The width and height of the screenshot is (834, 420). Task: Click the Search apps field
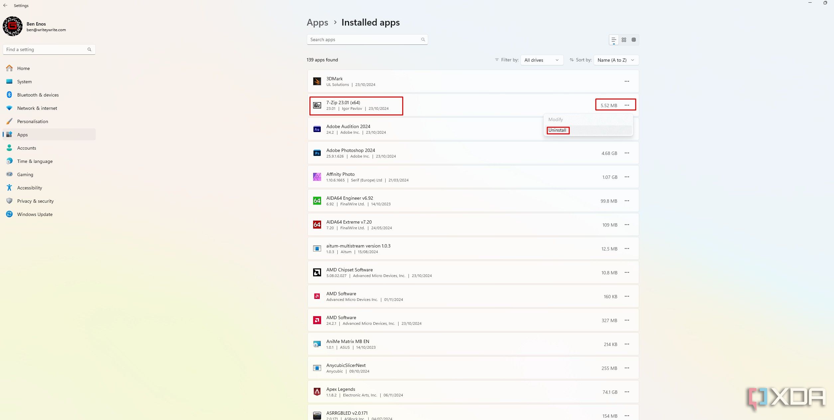(x=367, y=39)
